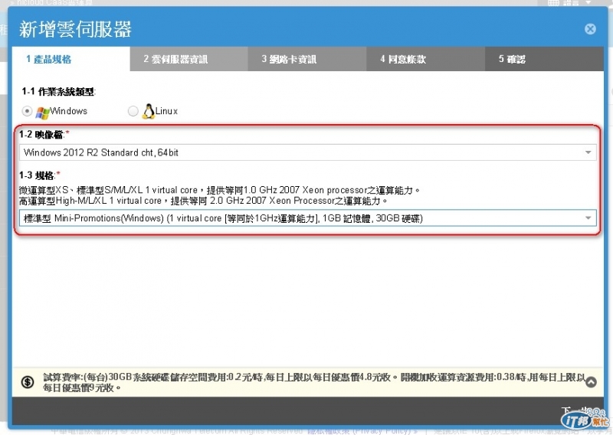Open the 3 網路卡資訊 tab

coord(307,59)
